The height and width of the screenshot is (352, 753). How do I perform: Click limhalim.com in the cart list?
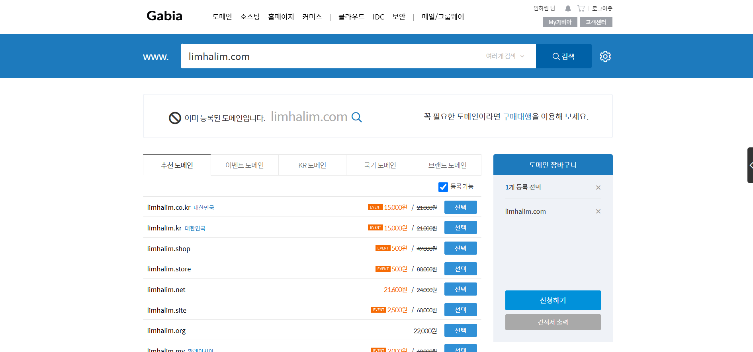click(526, 211)
